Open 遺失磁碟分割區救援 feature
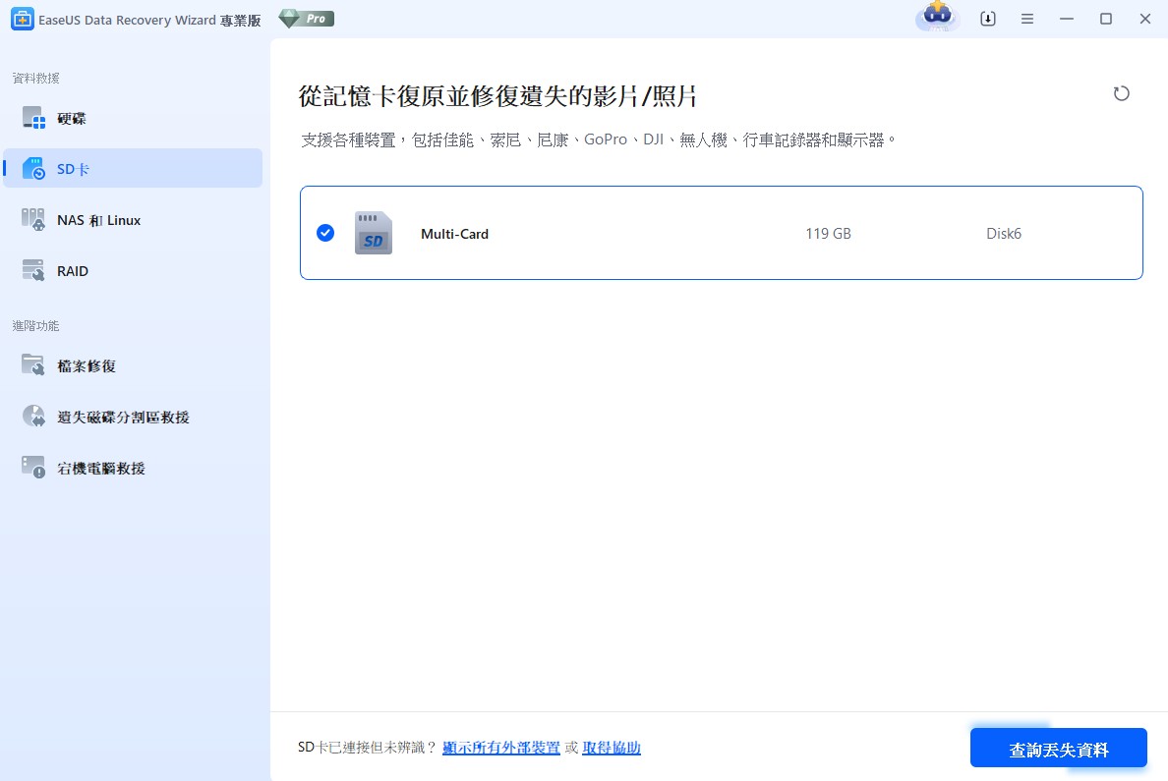Image resolution: width=1168 pixels, height=781 pixels. 133,417
